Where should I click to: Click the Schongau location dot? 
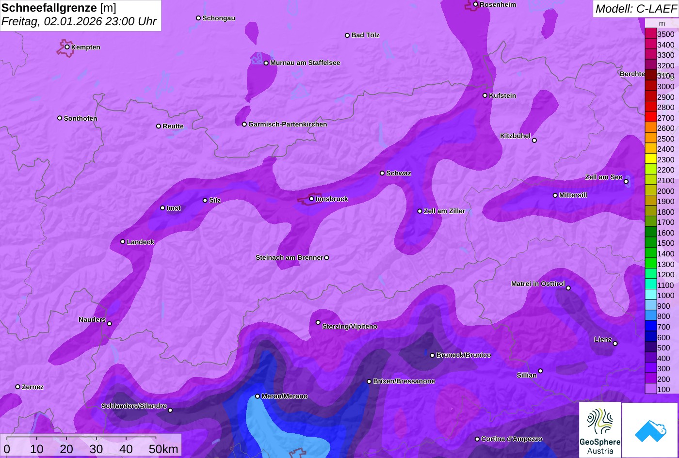point(198,18)
